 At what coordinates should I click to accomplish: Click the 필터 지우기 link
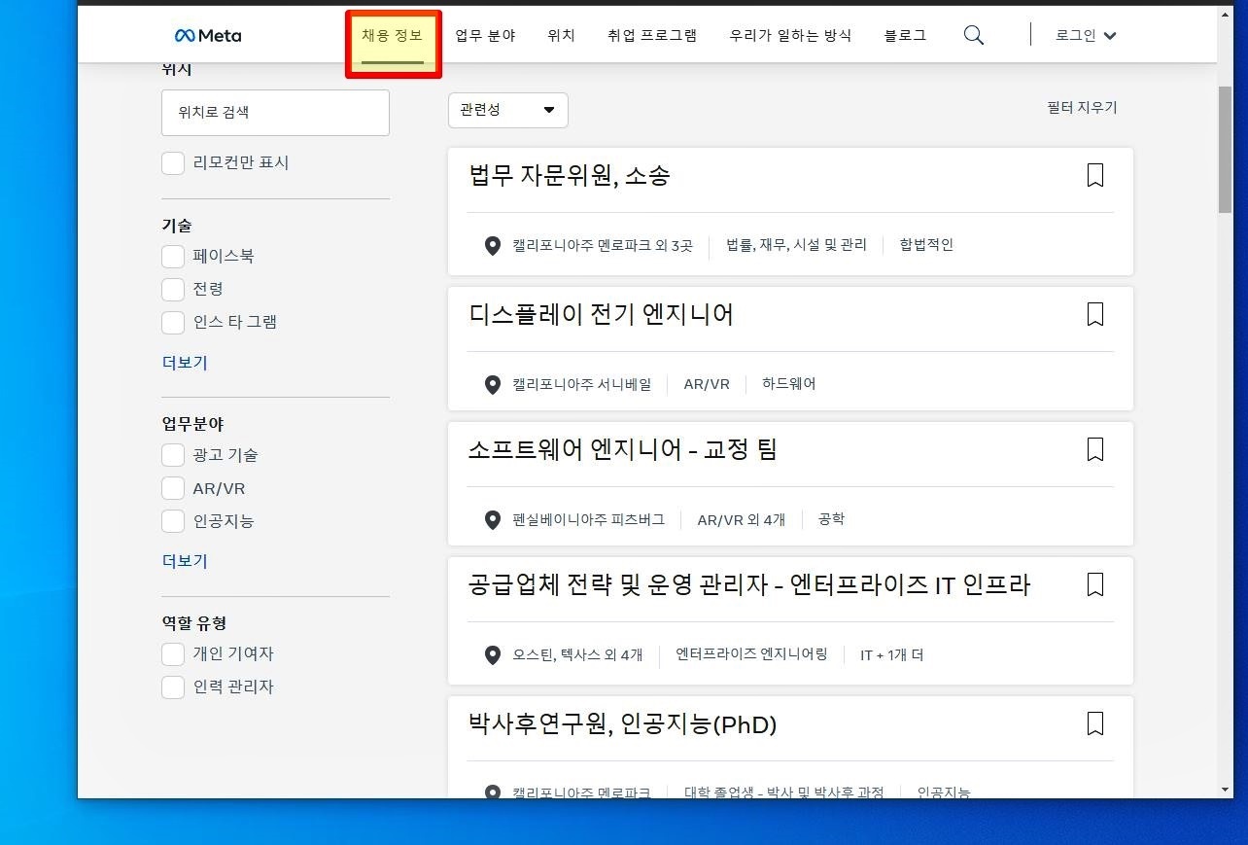(x=1082, y=108)
